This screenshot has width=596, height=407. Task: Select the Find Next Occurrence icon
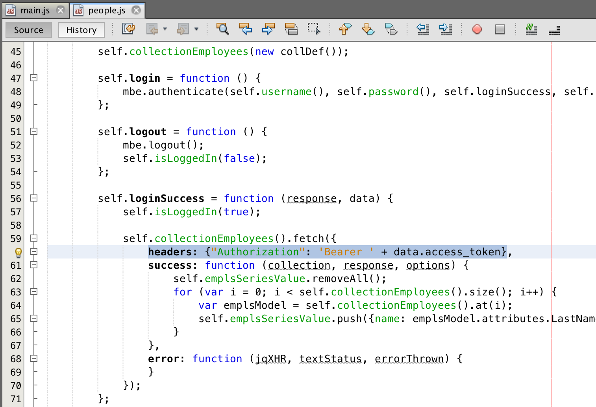pos(268,29)
